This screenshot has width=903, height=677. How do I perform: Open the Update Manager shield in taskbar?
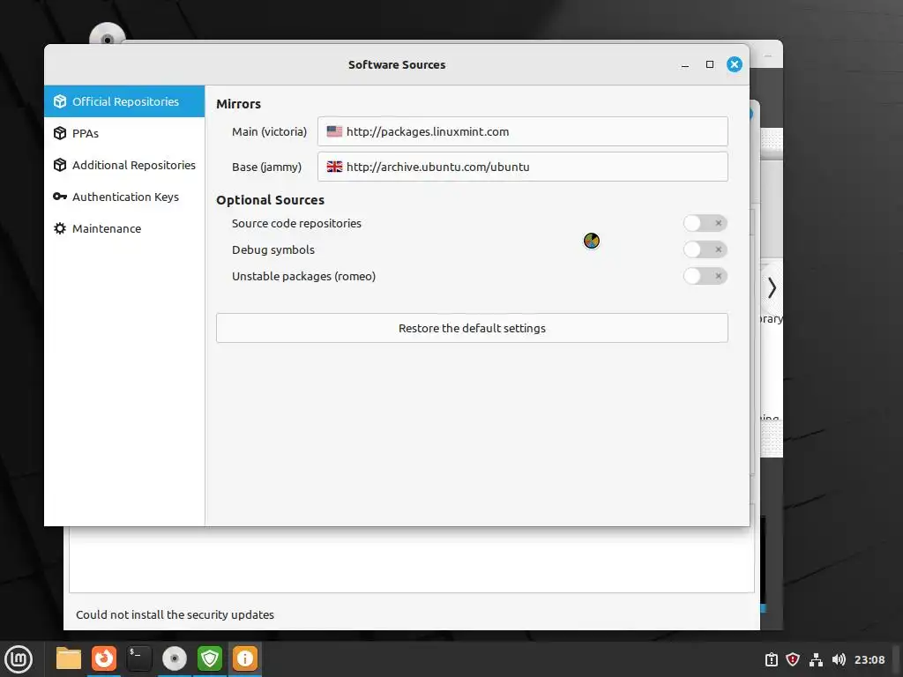210,658
